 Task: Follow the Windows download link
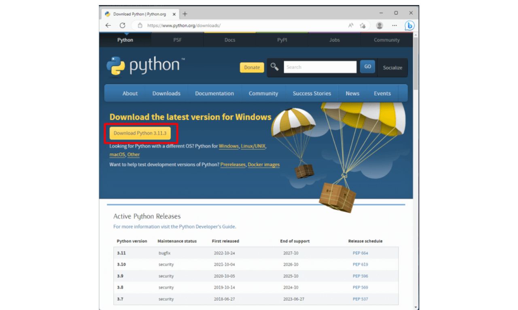[x=229, y=146]
